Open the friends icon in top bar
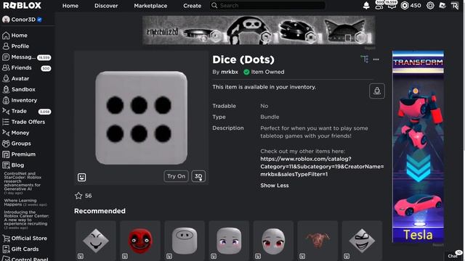The image size is (465, 261). 379,5
